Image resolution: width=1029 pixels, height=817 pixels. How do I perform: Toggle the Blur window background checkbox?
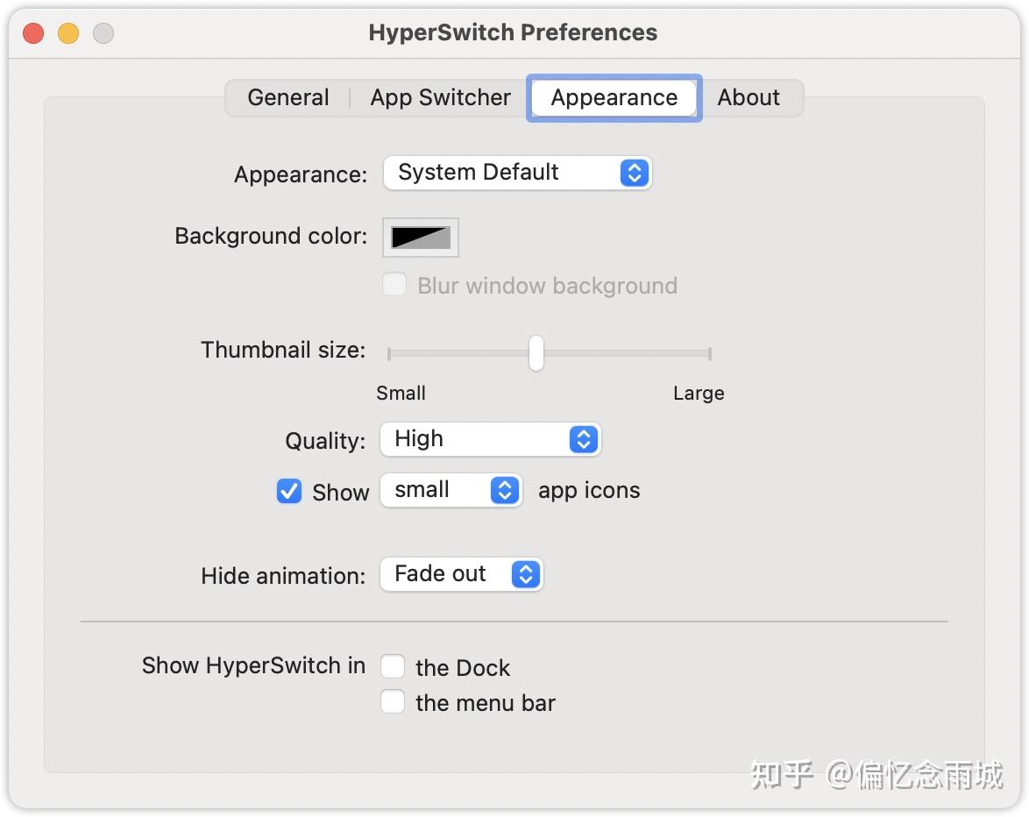tap(394, 285)
